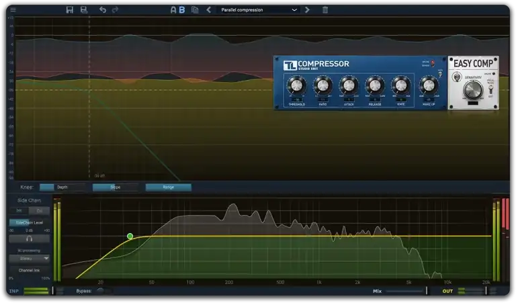Click the TL Compressor Ratio knob
This screenshot has width=516, height=303.
(x=322, y=85)
